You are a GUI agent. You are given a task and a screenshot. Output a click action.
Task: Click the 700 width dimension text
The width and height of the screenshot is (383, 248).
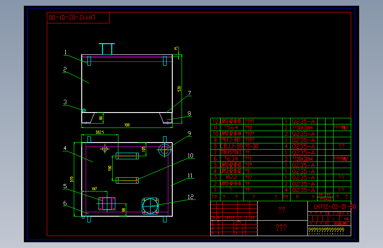point(127,125)
